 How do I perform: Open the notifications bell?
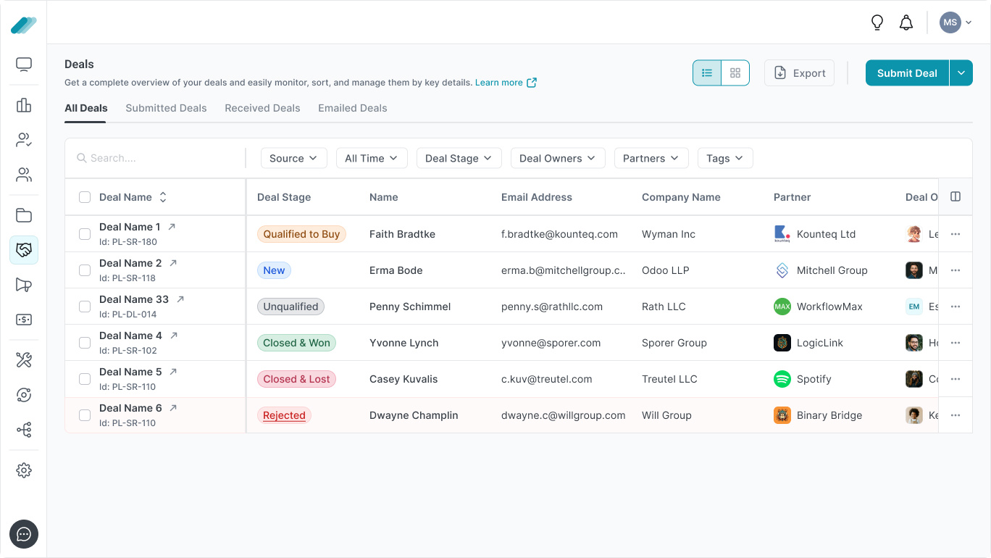tap(906, 22)
